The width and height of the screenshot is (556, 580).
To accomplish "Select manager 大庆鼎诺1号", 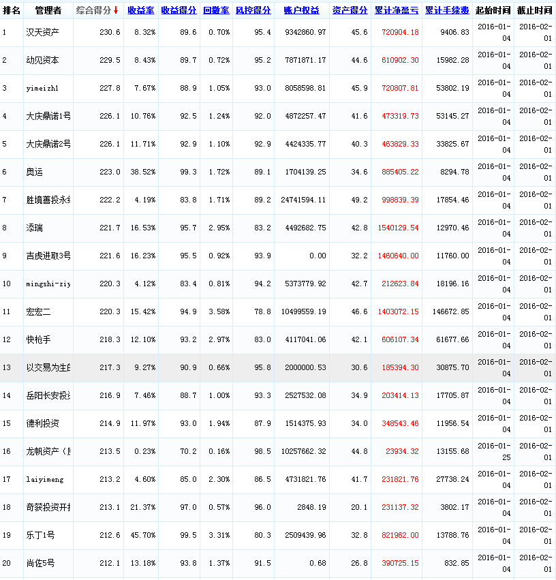I will 48,116.
